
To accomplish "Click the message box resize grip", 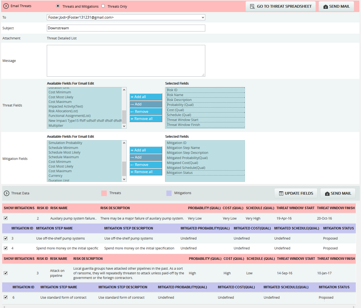I will click(x=203, y=75).
